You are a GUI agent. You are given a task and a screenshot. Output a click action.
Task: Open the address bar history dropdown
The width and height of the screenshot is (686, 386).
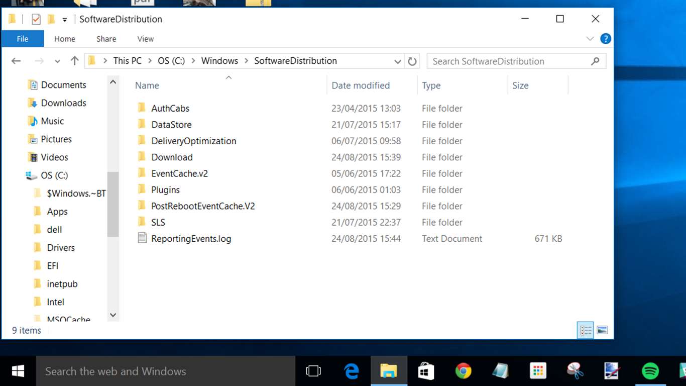pyautogui.click(x=397, y=61)
